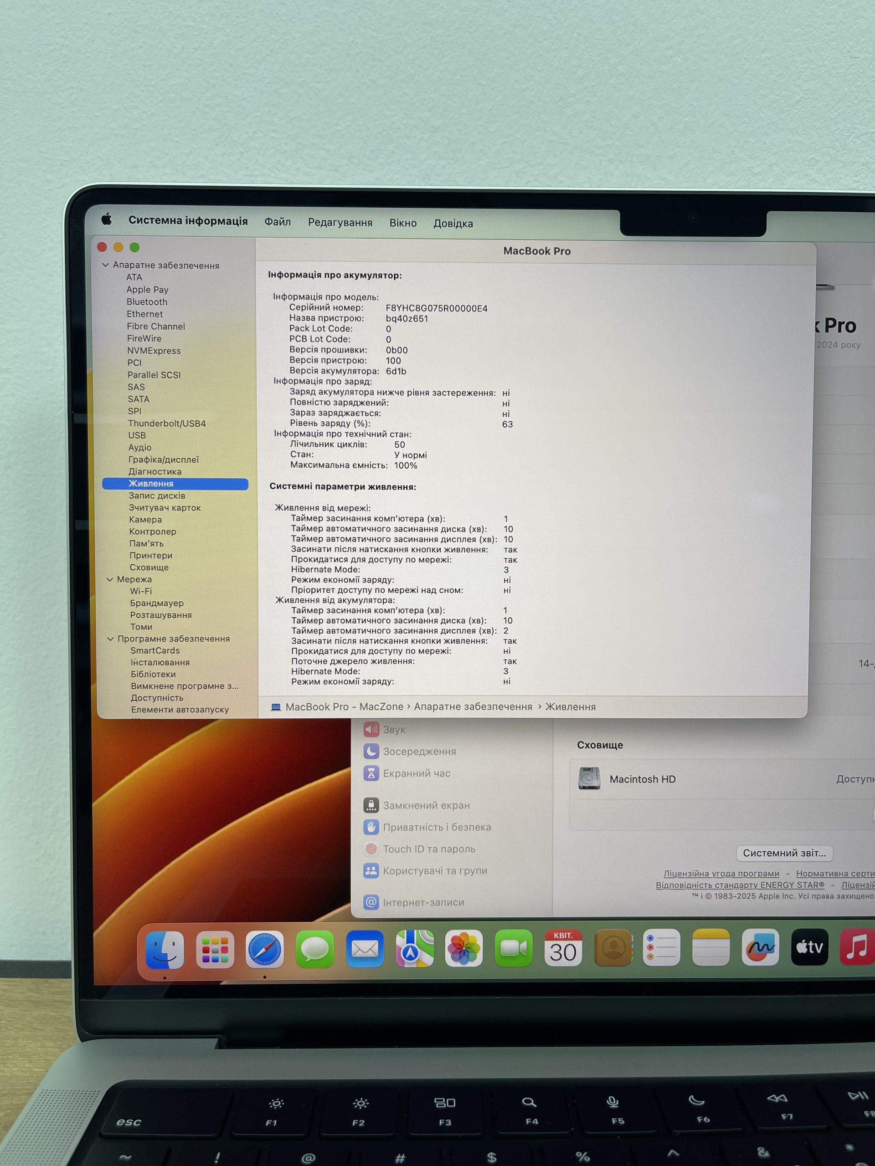
Task: Open Music app in the Dock
Action: [x=857, y=947]
